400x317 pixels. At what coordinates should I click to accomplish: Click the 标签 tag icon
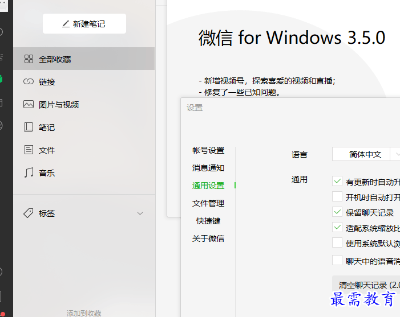29,213
